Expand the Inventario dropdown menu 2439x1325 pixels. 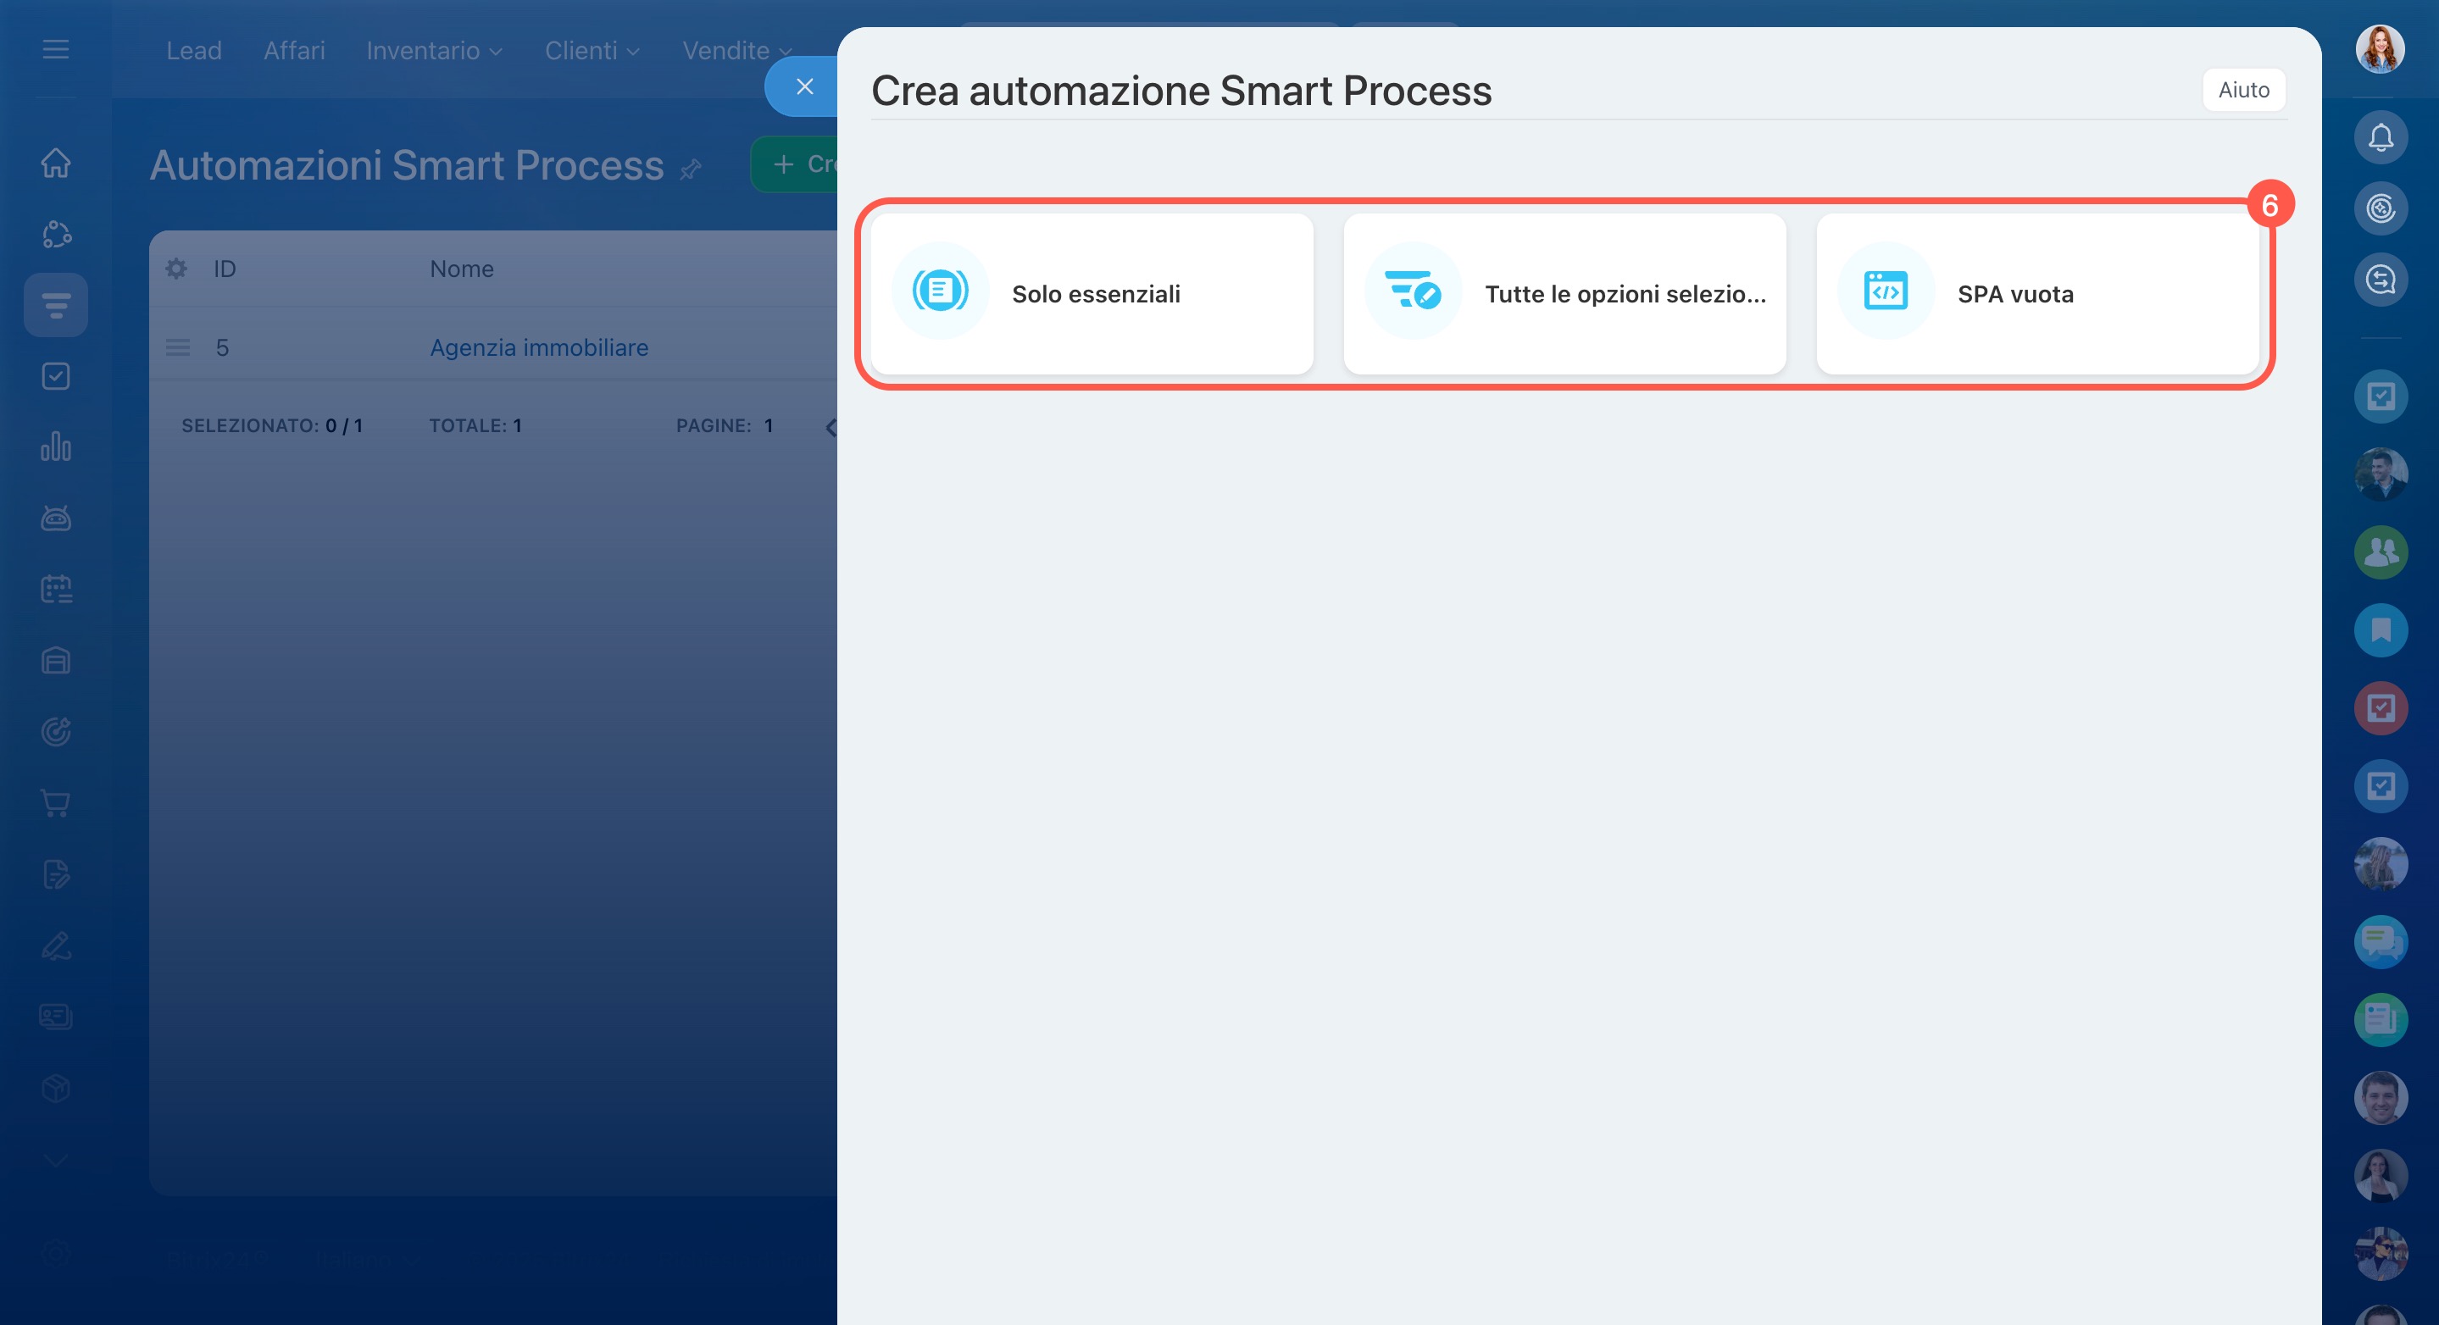434,51
